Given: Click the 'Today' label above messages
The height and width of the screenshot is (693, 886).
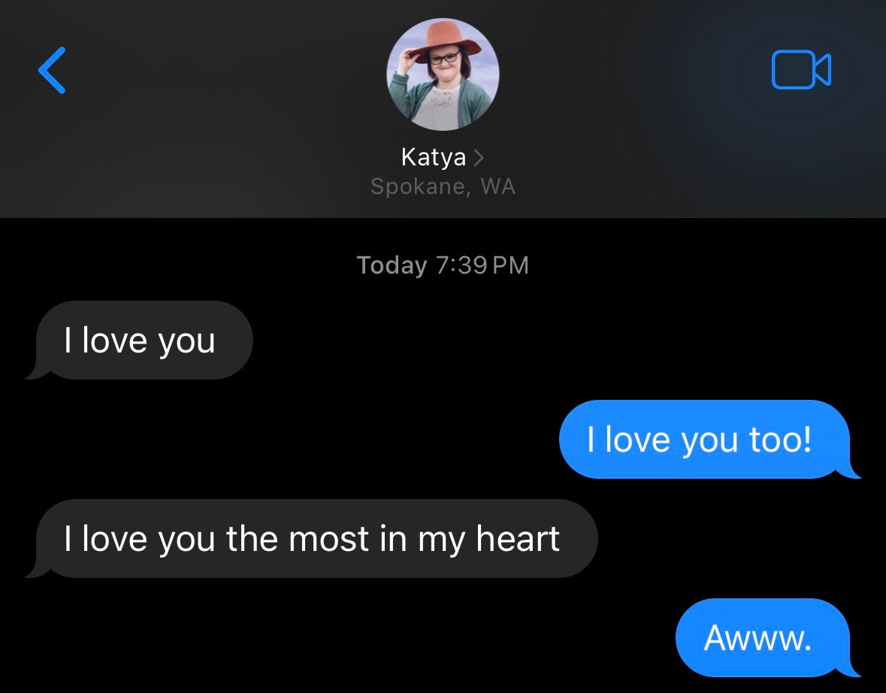Looking at the screenshot, I should [x=392, y=265].
